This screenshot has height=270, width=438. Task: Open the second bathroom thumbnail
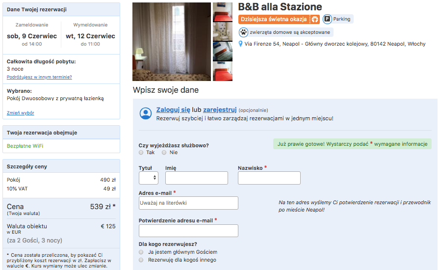point(223,31)
